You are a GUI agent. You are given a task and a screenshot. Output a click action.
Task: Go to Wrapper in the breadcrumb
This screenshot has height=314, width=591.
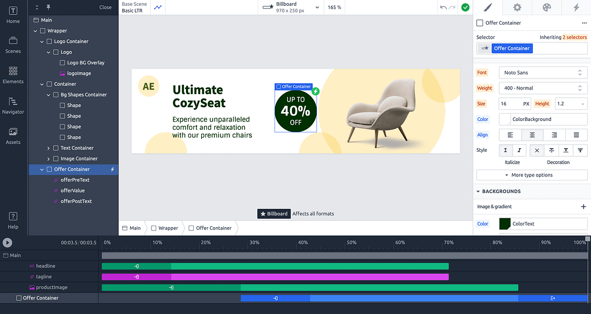(165, 228)
